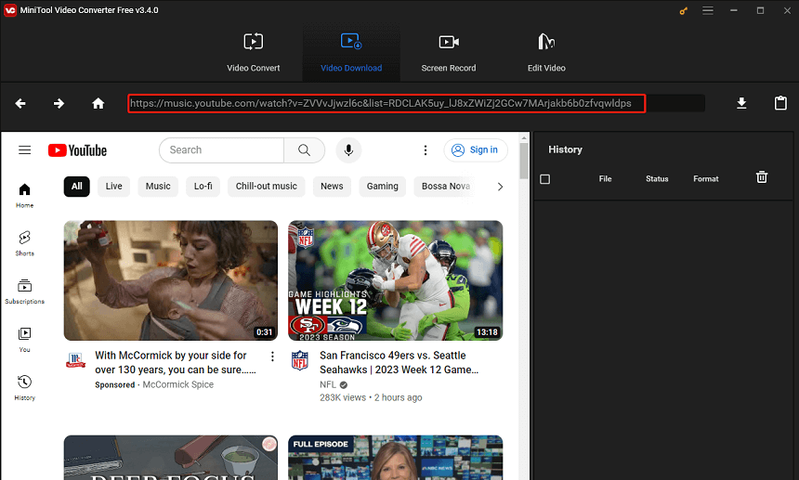Viewport: 799px width, 480px height.
Task: Go forward with the right arrow icon
Action: 59,103
